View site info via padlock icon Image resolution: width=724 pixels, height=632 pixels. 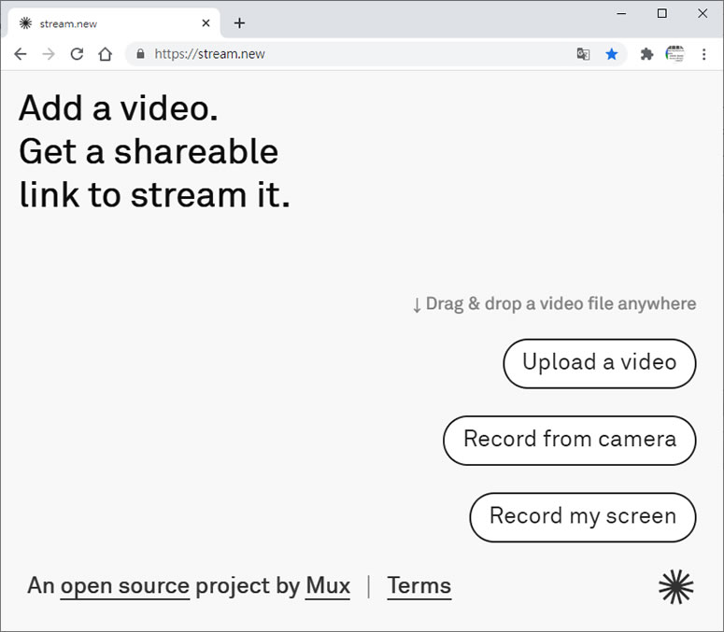(141, 54)
